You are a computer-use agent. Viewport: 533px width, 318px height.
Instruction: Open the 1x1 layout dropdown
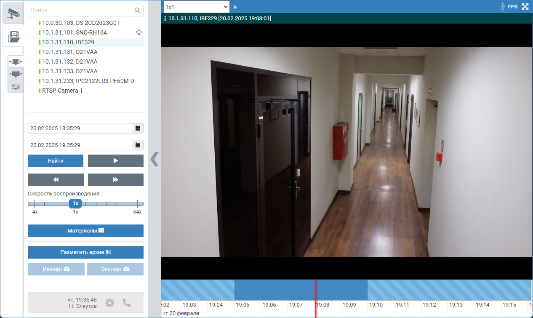[x=196, y=7]
